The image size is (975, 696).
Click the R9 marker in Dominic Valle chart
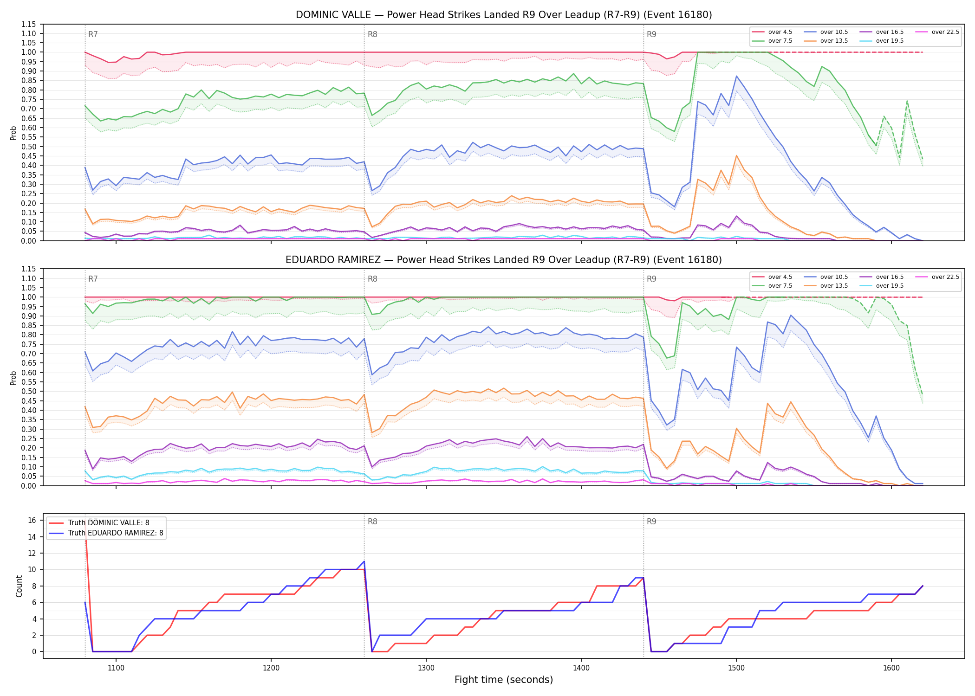click(651, 34)
